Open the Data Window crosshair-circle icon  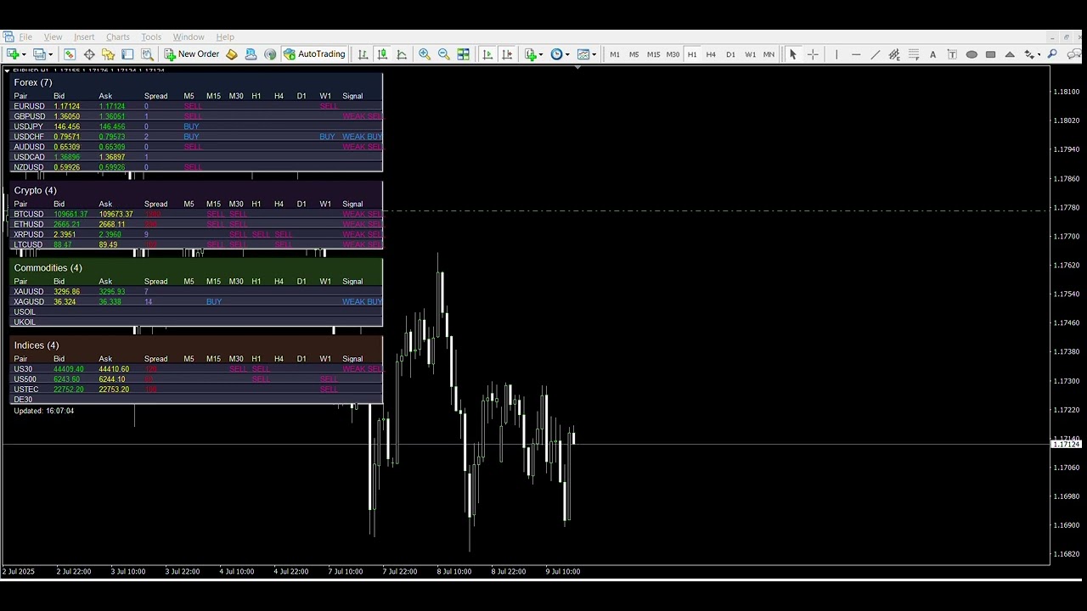pyautogui.click(x=89, y=54)
